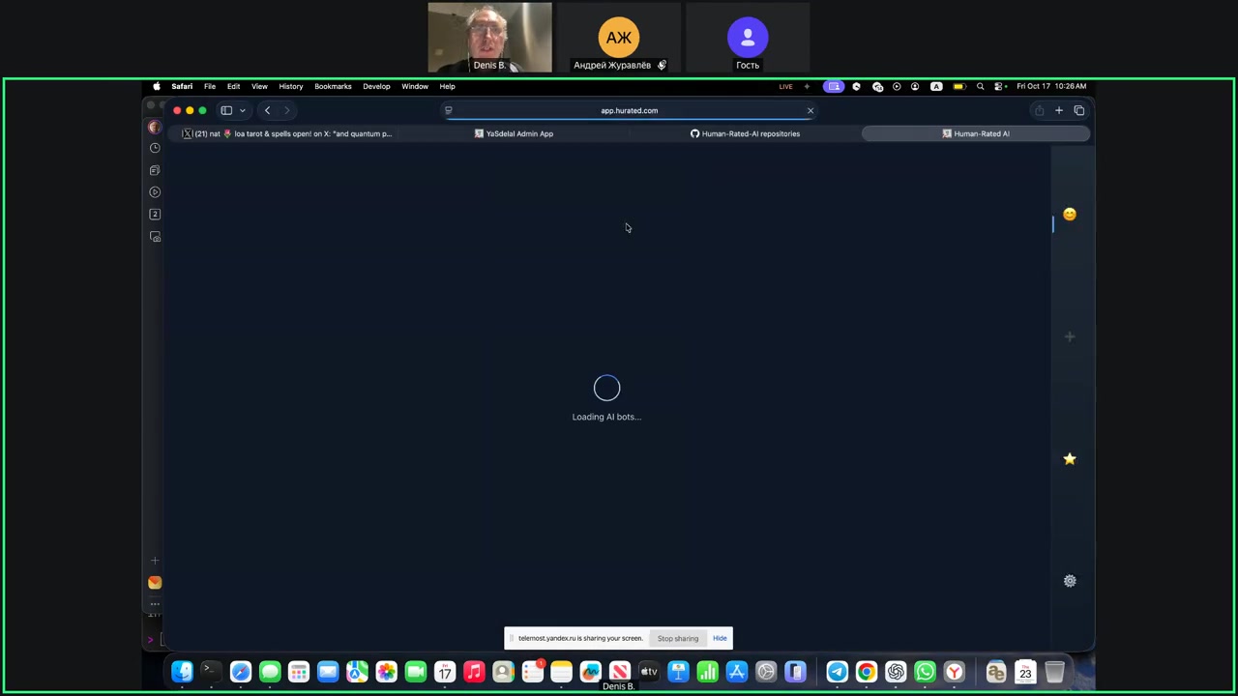Open a new tab with plus icon

[x=1059, y=110]
